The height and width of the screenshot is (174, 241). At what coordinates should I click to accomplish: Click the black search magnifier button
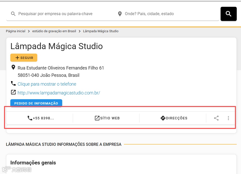pyautogui.click(x=228, y=14)
